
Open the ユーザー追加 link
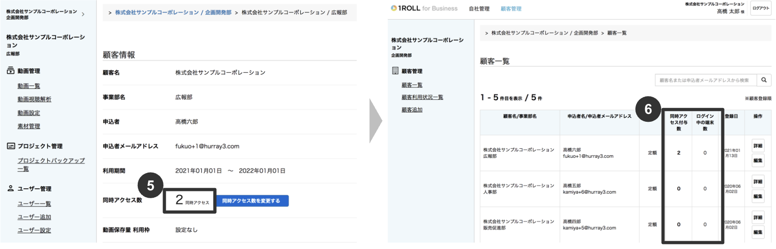tap(34, 217)
